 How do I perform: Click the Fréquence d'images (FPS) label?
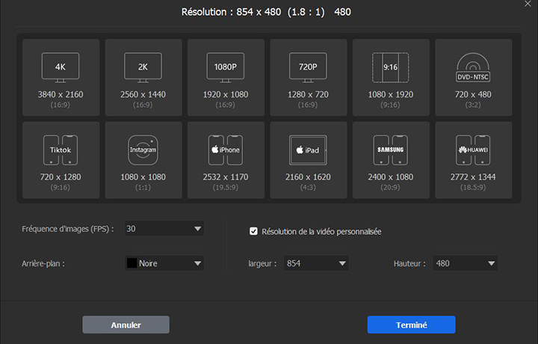pyautogui.click(x=68, y=229)
